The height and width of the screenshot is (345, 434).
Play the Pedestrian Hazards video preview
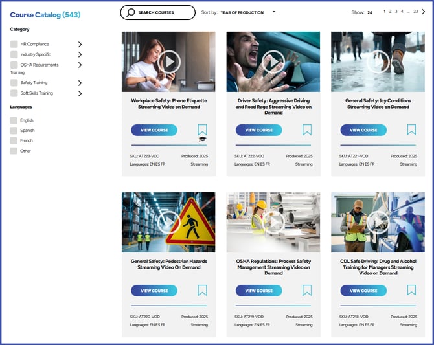click(x=168, y=222)
